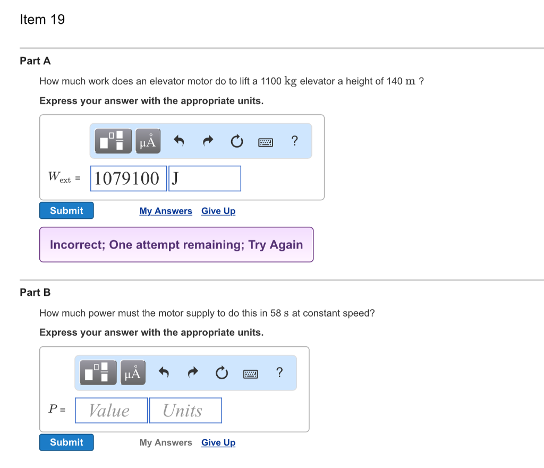The width and height of the screenshot is (544, 468).
Task: View My Answers for Part A
Action: coord(166,211)
